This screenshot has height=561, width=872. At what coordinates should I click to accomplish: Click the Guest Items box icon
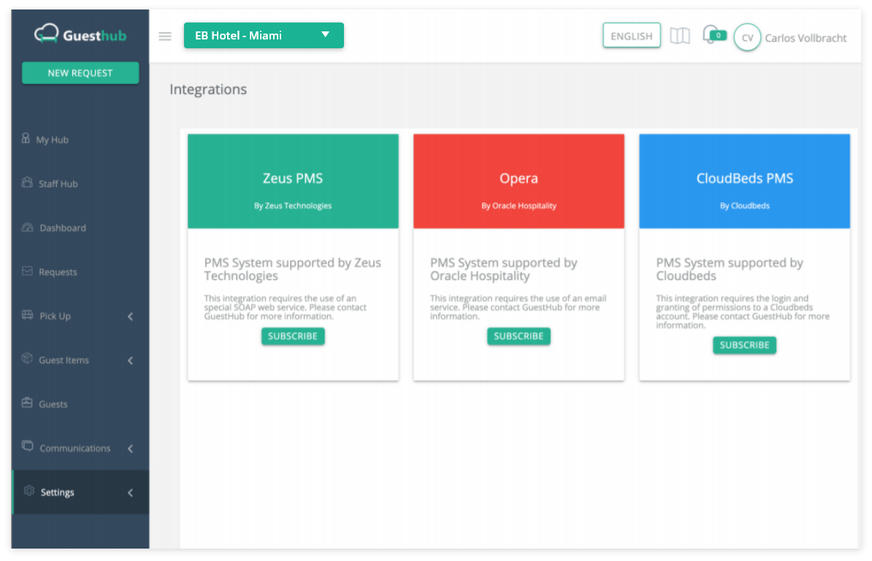pyautogui.click(x=27, y=359)
